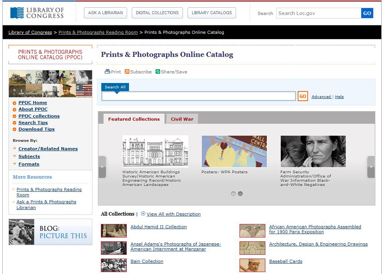Open Abdul Hamid II Collection link
Viewport: 382px width, 274px height.
click(x=159, y=227)
